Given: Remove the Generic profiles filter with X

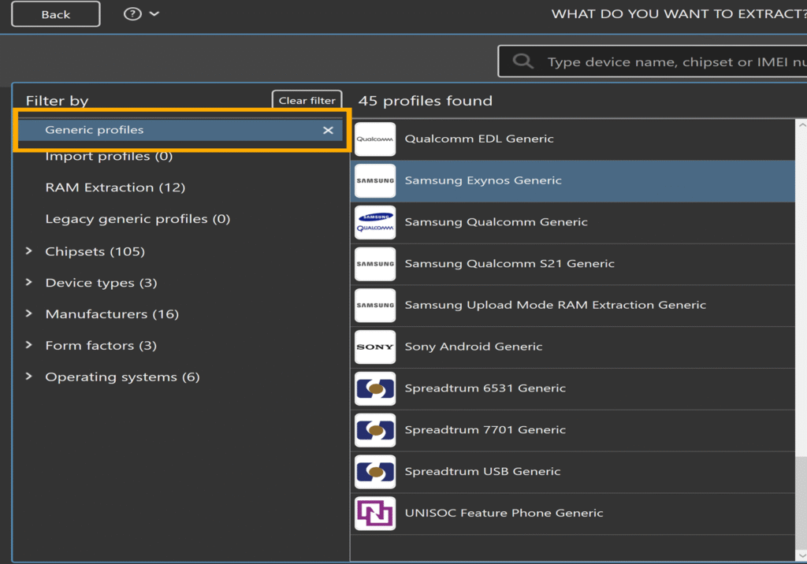Looking at the screenshot, I should coord(328,130).
